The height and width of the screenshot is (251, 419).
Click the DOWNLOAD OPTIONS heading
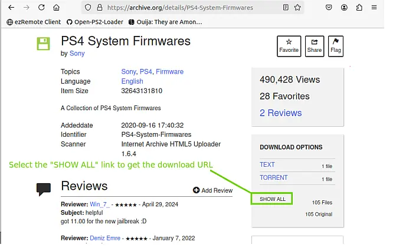291,147
